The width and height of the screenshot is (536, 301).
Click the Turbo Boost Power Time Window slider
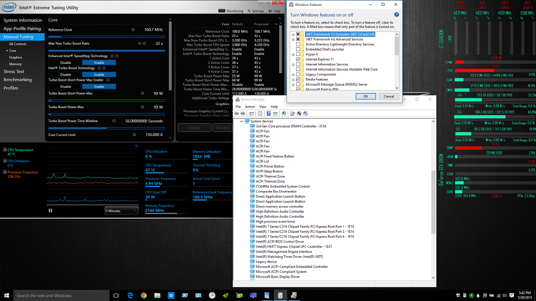[107, 128]
